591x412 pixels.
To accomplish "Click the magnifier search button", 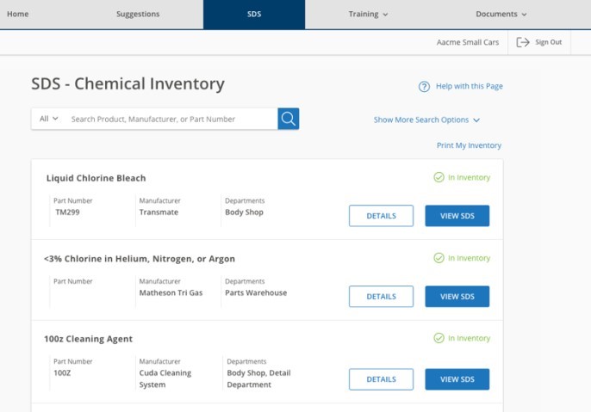I will [x=289, y=119].
